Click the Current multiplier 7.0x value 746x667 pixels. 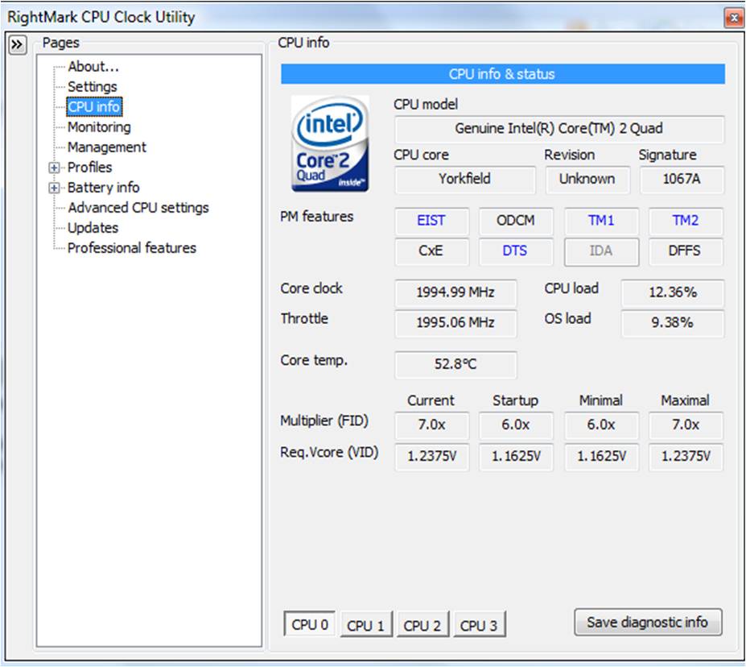tap(431, 425)
